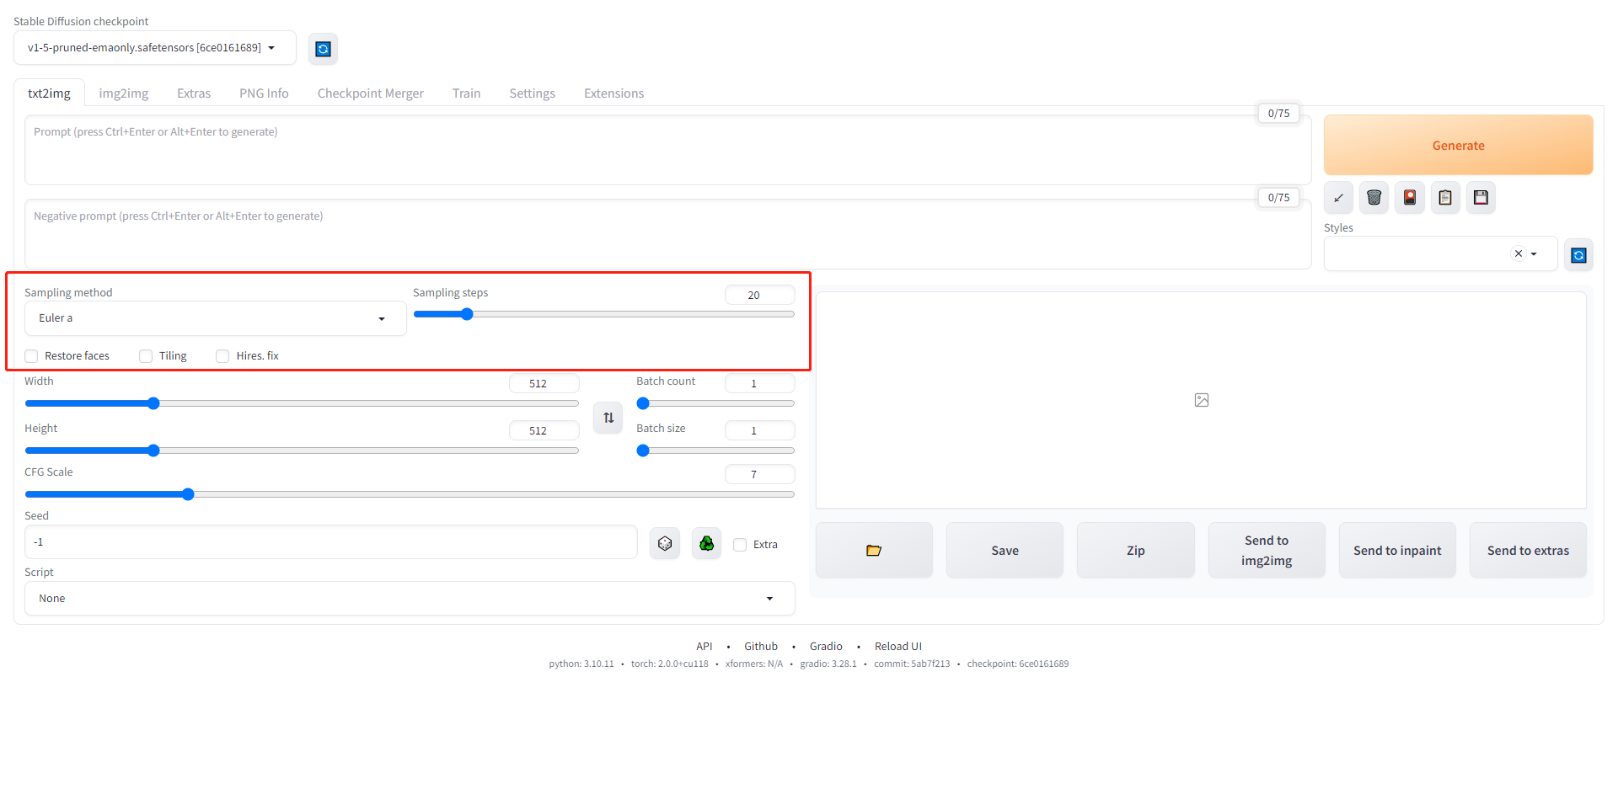Toggle the Tiling checkbox
Screen dimensions: 1618x789
pos(146,356)
